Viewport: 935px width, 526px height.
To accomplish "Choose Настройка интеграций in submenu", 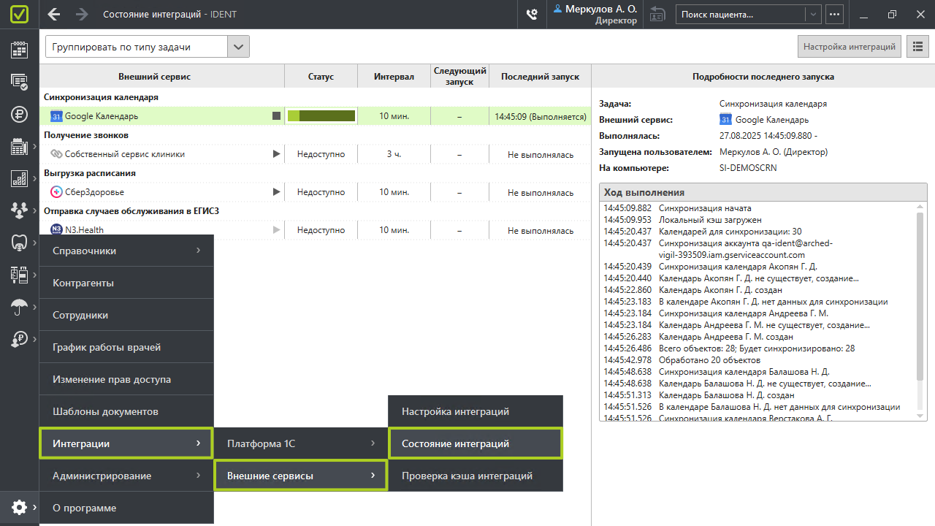I will point(476,411).
